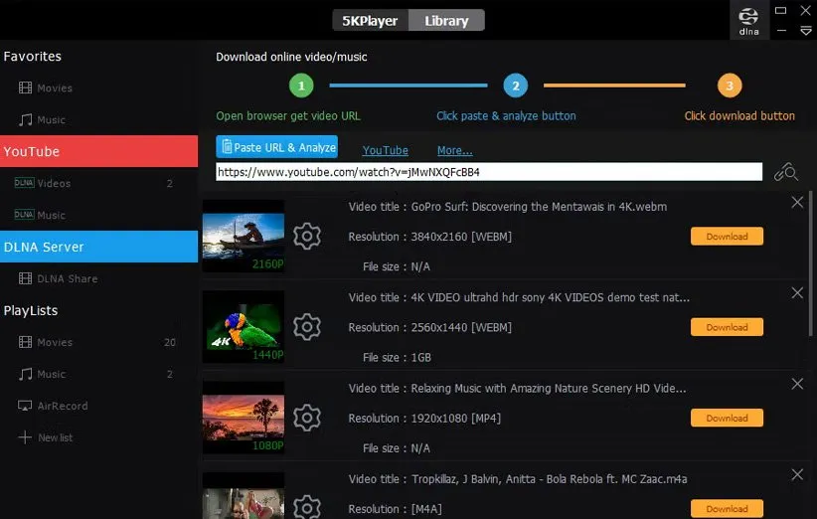Remove the GoPro Surf video from list

tap(797, 203)
